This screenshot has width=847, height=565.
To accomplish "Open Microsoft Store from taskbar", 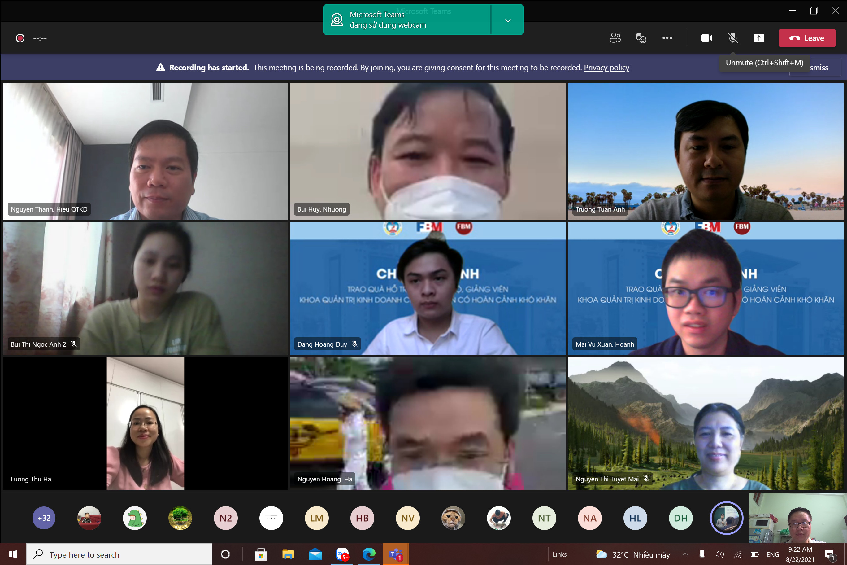I will 261,554.
